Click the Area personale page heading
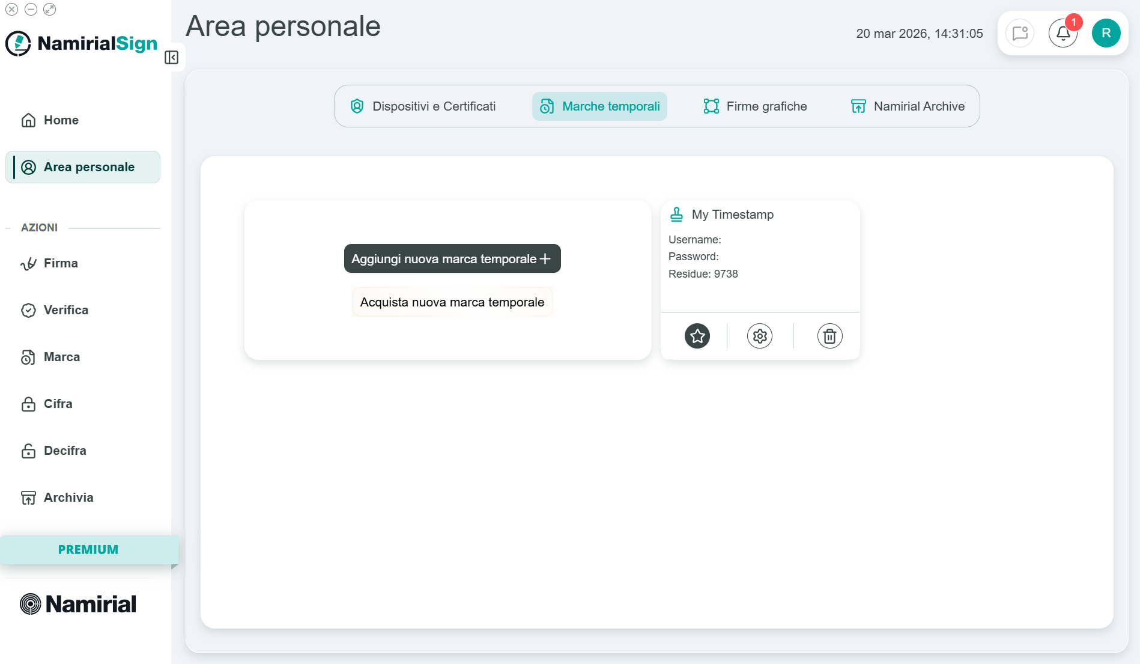 coord(283,26)
